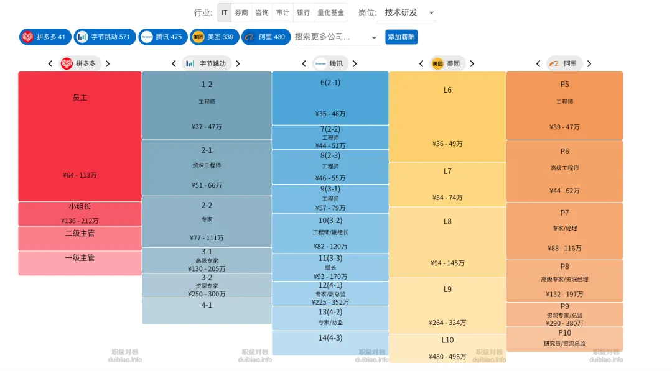Click the Meituan logo in the 美团 339 chip
The image size is (672, 371).
pyautogui.click(x=198, y=37)
